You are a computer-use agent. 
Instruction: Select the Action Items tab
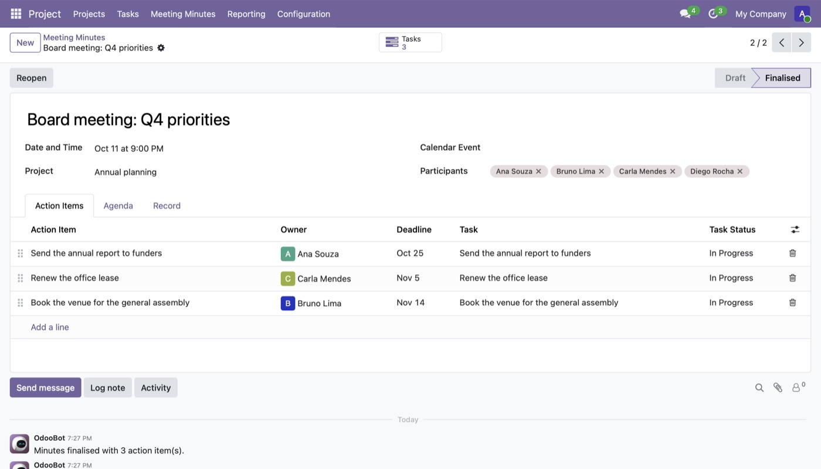(x=59, y=206)
